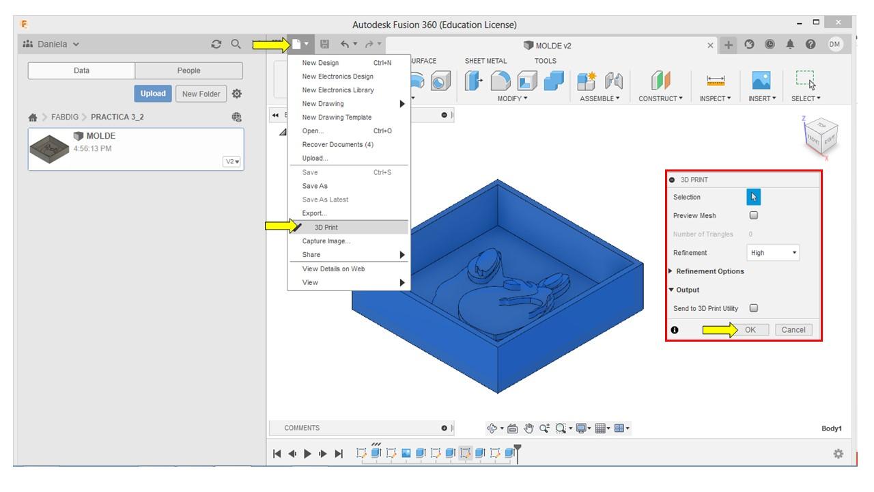Viewport: 874px width, 492px height.
Task: Toggle Send to 3D Print Utility
Action: click(x=754, y=308)
